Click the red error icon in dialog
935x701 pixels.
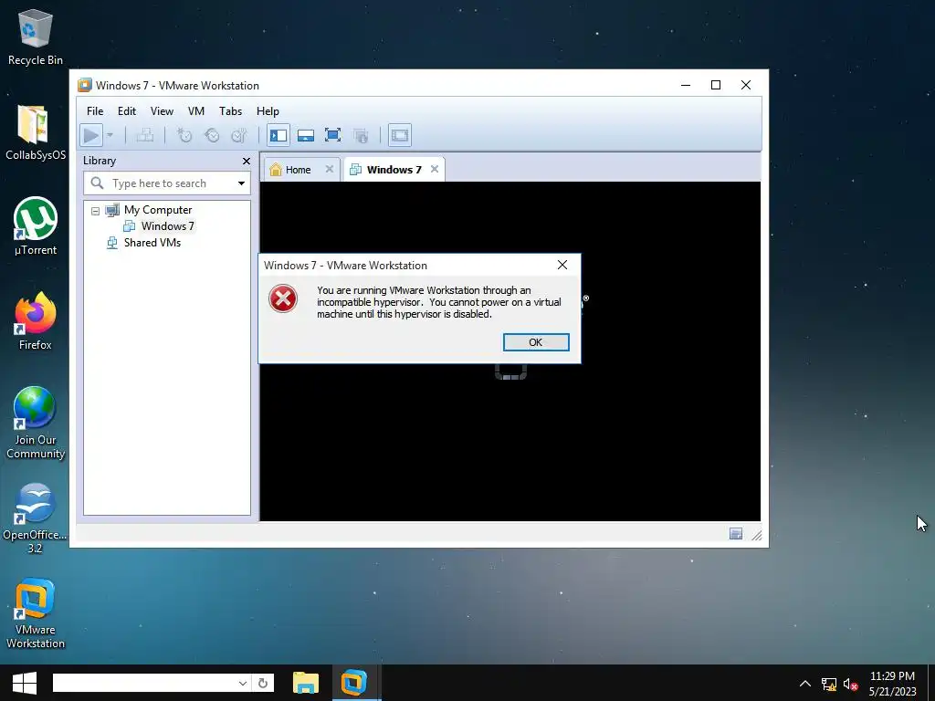tap(283, 298)
